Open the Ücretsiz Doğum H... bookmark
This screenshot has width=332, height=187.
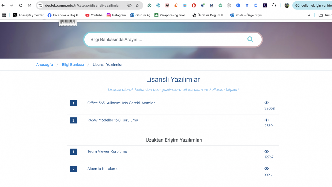[209, 15]
